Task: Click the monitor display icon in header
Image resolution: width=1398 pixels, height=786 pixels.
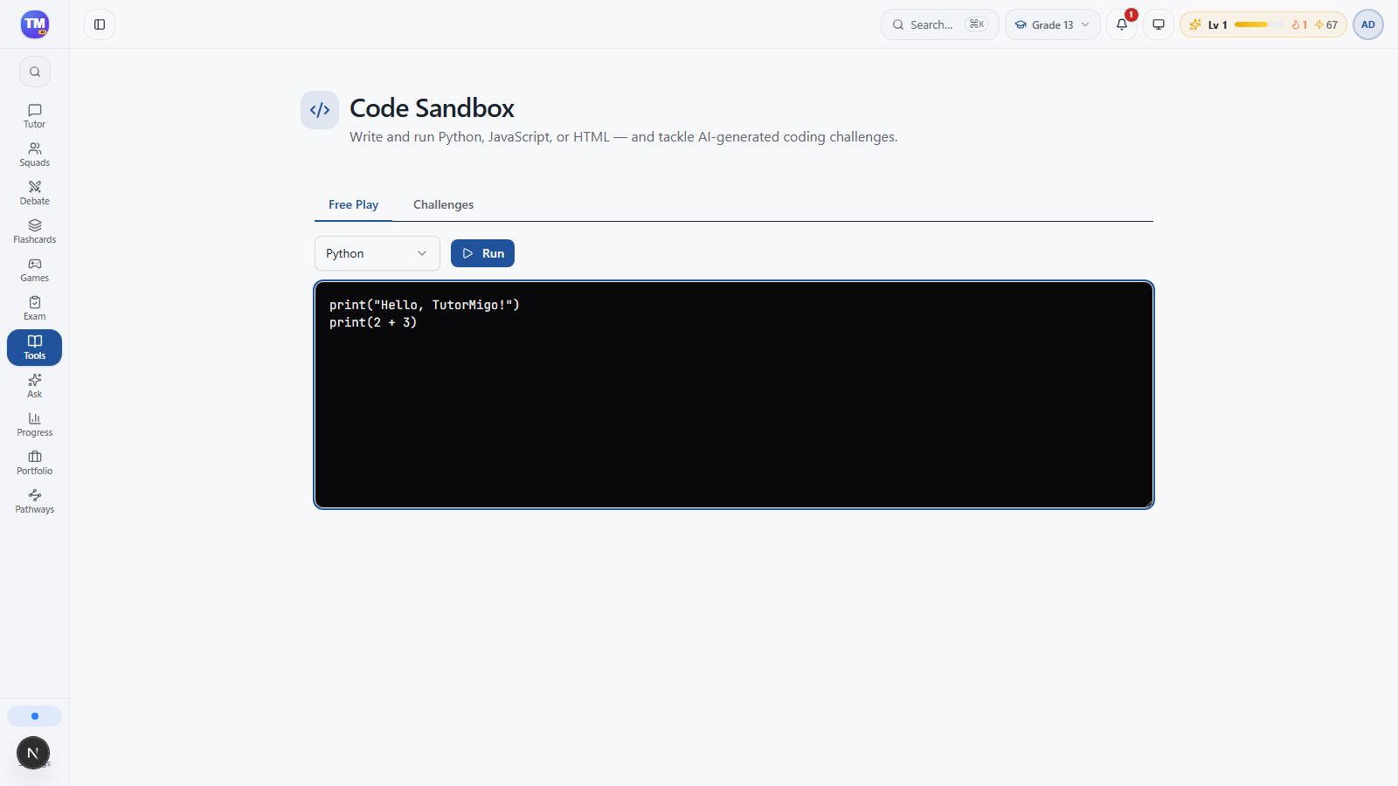Action: 1159,24
